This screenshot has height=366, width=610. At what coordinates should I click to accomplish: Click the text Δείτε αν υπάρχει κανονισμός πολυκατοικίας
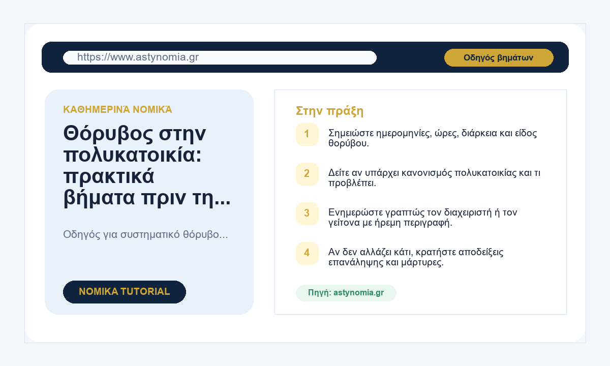coord(435,178)
